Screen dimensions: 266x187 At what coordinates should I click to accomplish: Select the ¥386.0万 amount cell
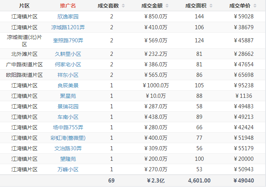[156, 64]
